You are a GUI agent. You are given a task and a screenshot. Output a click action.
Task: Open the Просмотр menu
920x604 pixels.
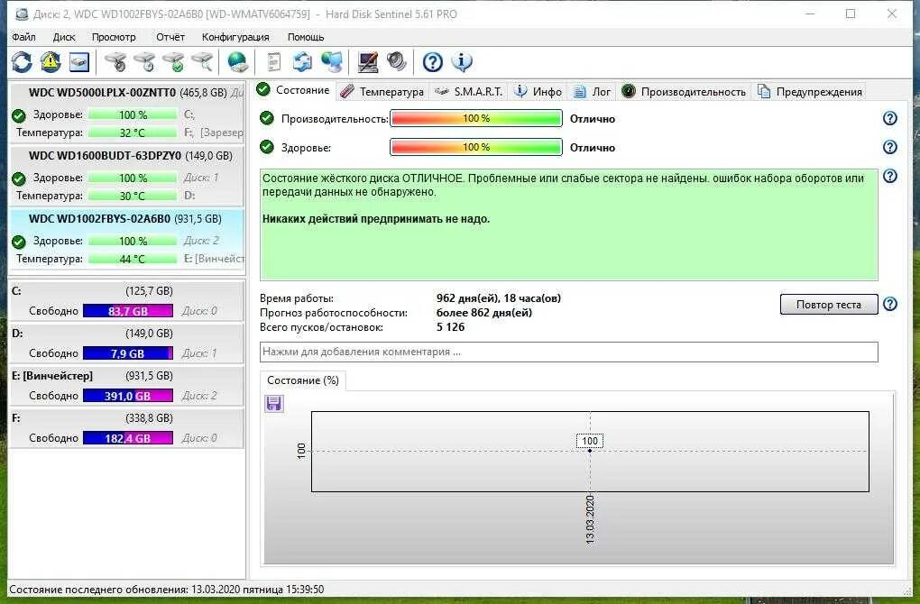coord(114,37)
